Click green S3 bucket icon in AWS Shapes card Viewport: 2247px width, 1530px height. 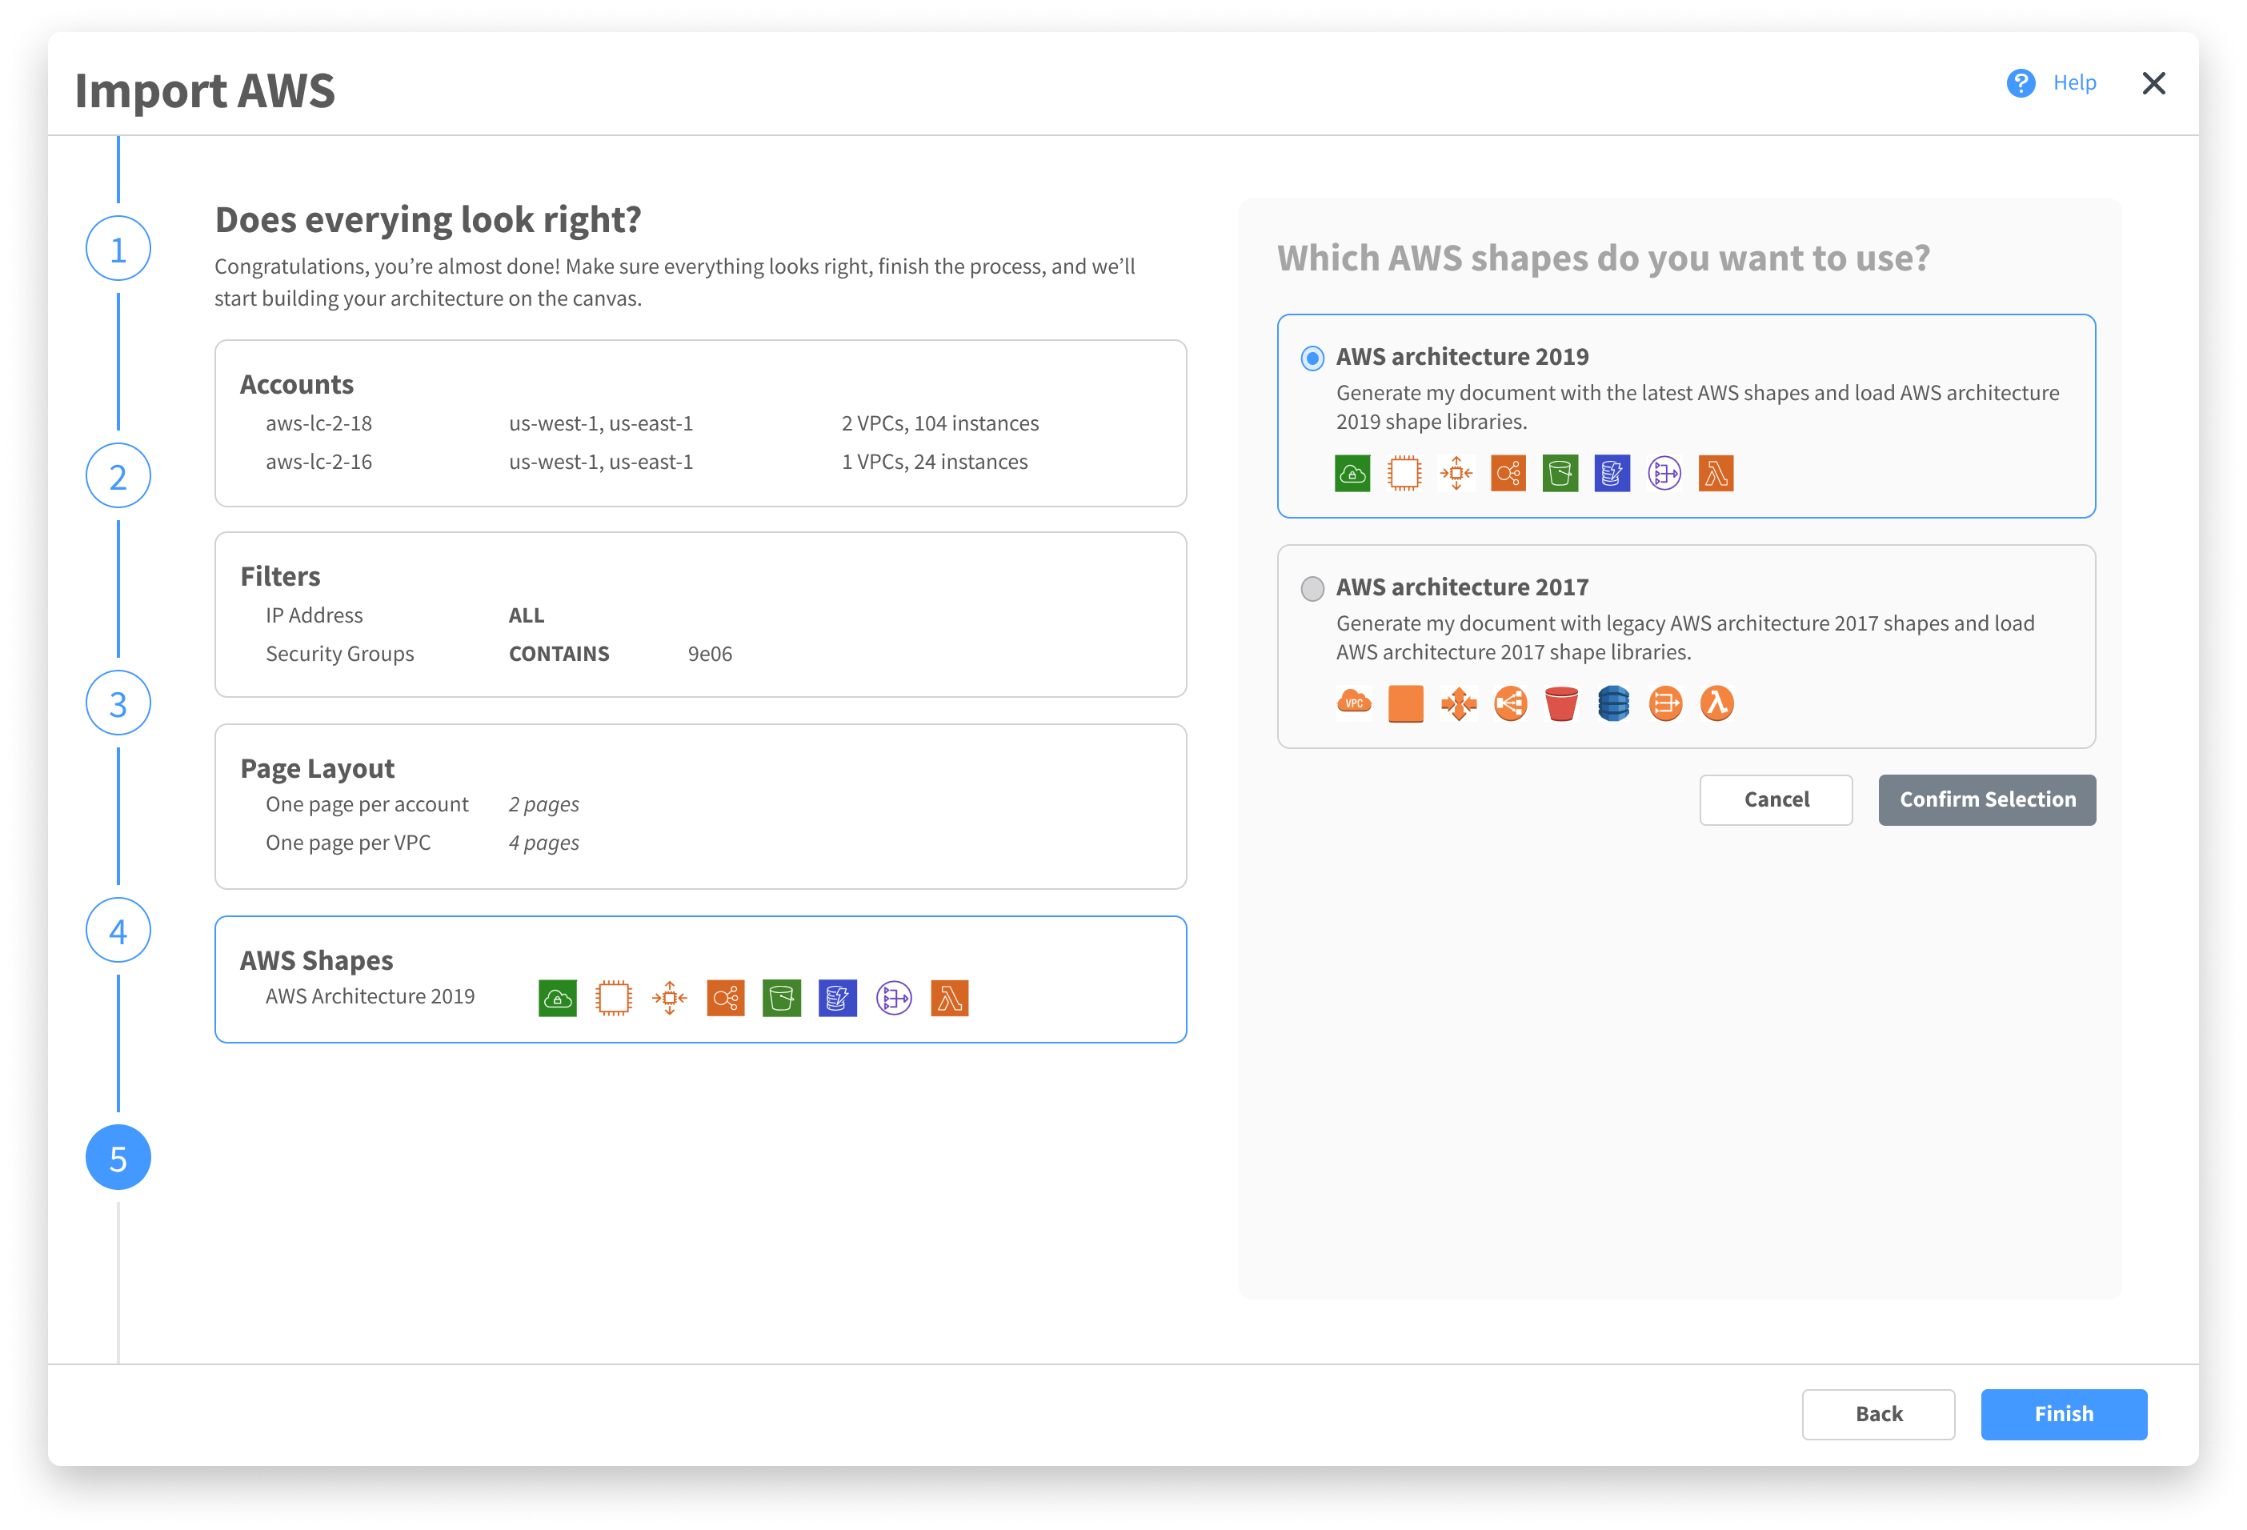click(x=781, y=998)
